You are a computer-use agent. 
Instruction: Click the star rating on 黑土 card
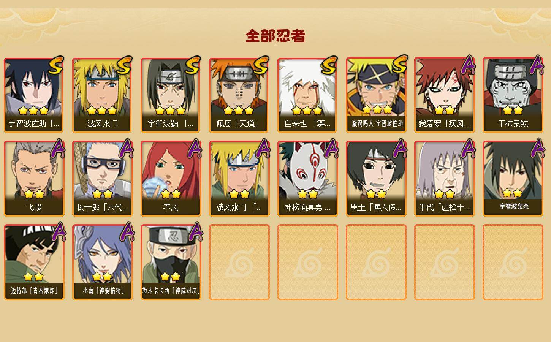(x=376, y=194)
